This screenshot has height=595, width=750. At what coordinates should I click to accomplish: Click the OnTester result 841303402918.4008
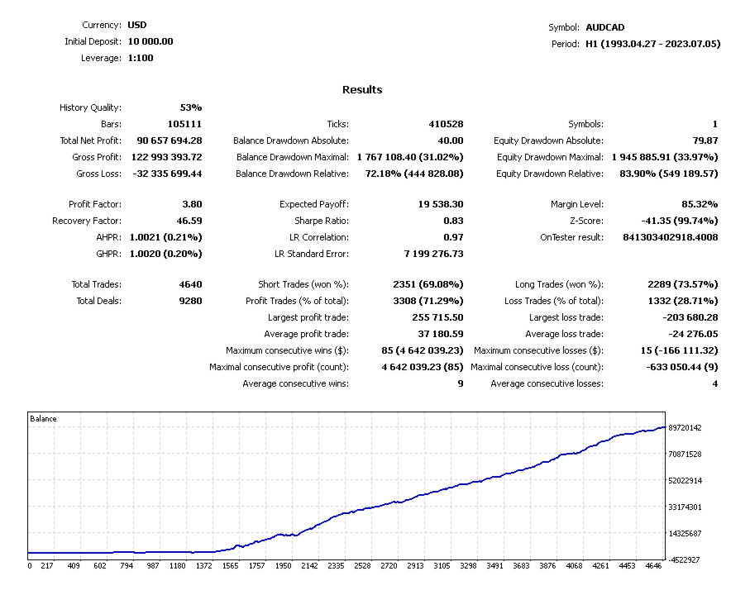pyautogui.click(x=671, y=237)
